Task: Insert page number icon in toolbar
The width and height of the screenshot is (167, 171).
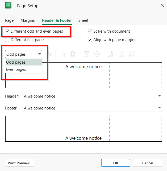Action: coord(62,54)
